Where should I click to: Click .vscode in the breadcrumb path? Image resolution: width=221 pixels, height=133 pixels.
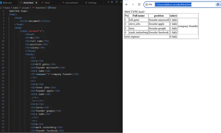[x=25, y=8]
